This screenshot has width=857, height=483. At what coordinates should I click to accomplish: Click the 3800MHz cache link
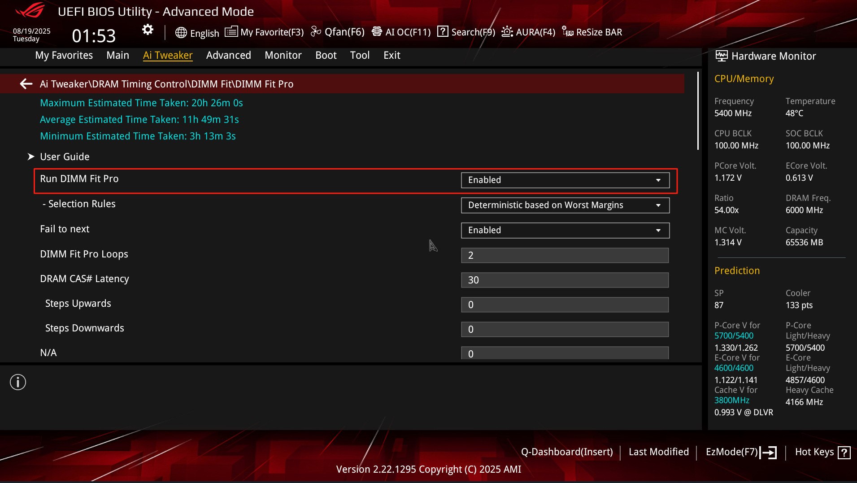click(732, 400)
